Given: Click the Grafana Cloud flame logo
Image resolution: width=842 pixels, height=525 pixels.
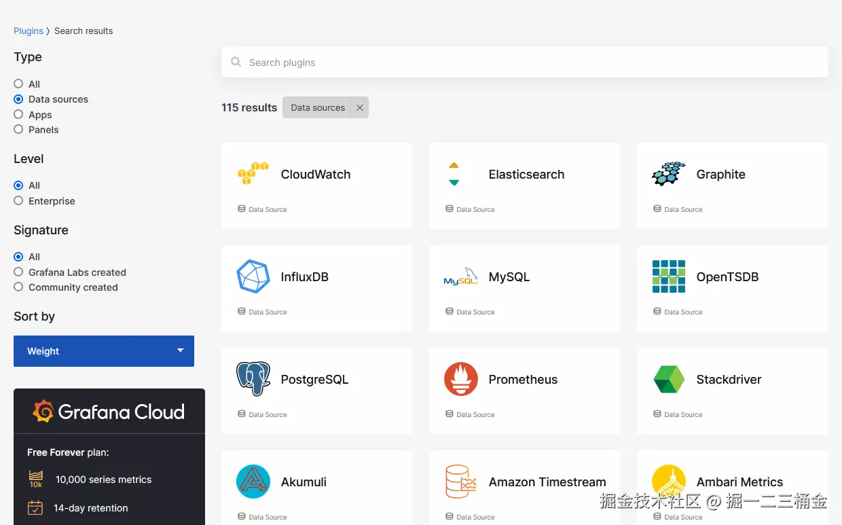Looking at the screenshot, I should pos(43,412).
